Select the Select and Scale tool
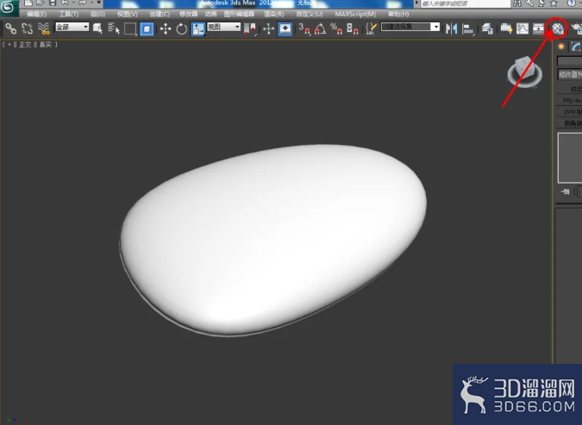The width and height of the screenshot is (582, 425). click(x=197, y=28)
